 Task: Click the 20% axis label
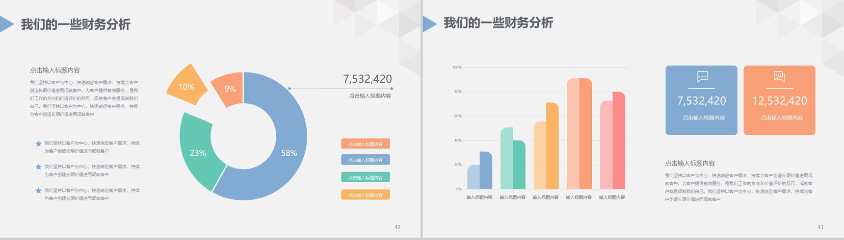coord(458,165)
